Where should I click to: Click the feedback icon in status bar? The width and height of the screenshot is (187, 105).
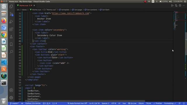[179, 103]
